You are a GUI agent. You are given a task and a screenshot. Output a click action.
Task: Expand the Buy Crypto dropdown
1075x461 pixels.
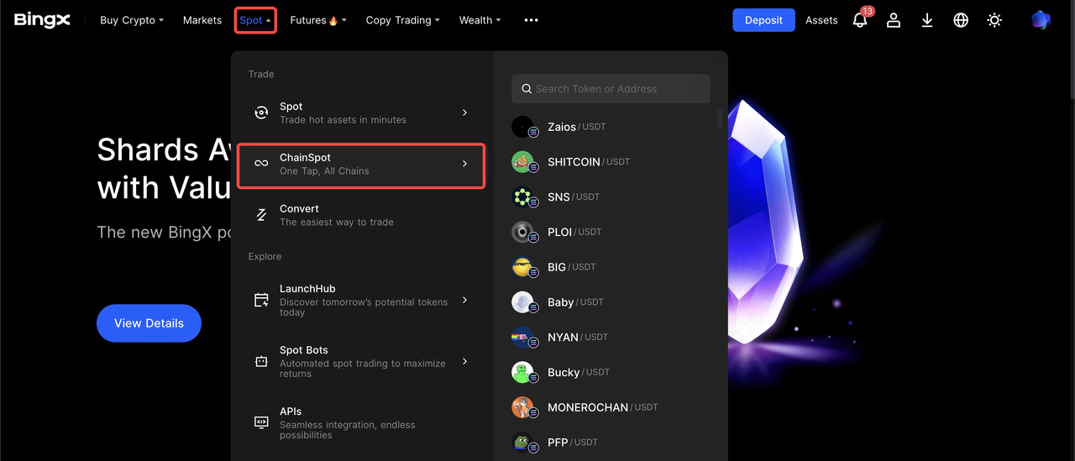[132, 20]
